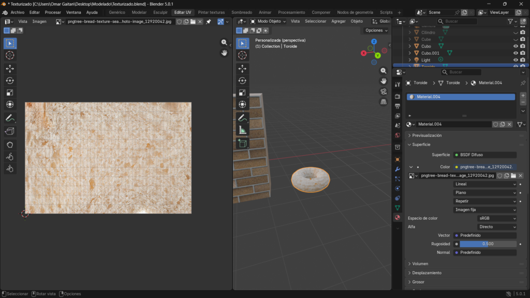Click the Rotate tool in the UV editor
530x298 pixels.
click(10, 80)
